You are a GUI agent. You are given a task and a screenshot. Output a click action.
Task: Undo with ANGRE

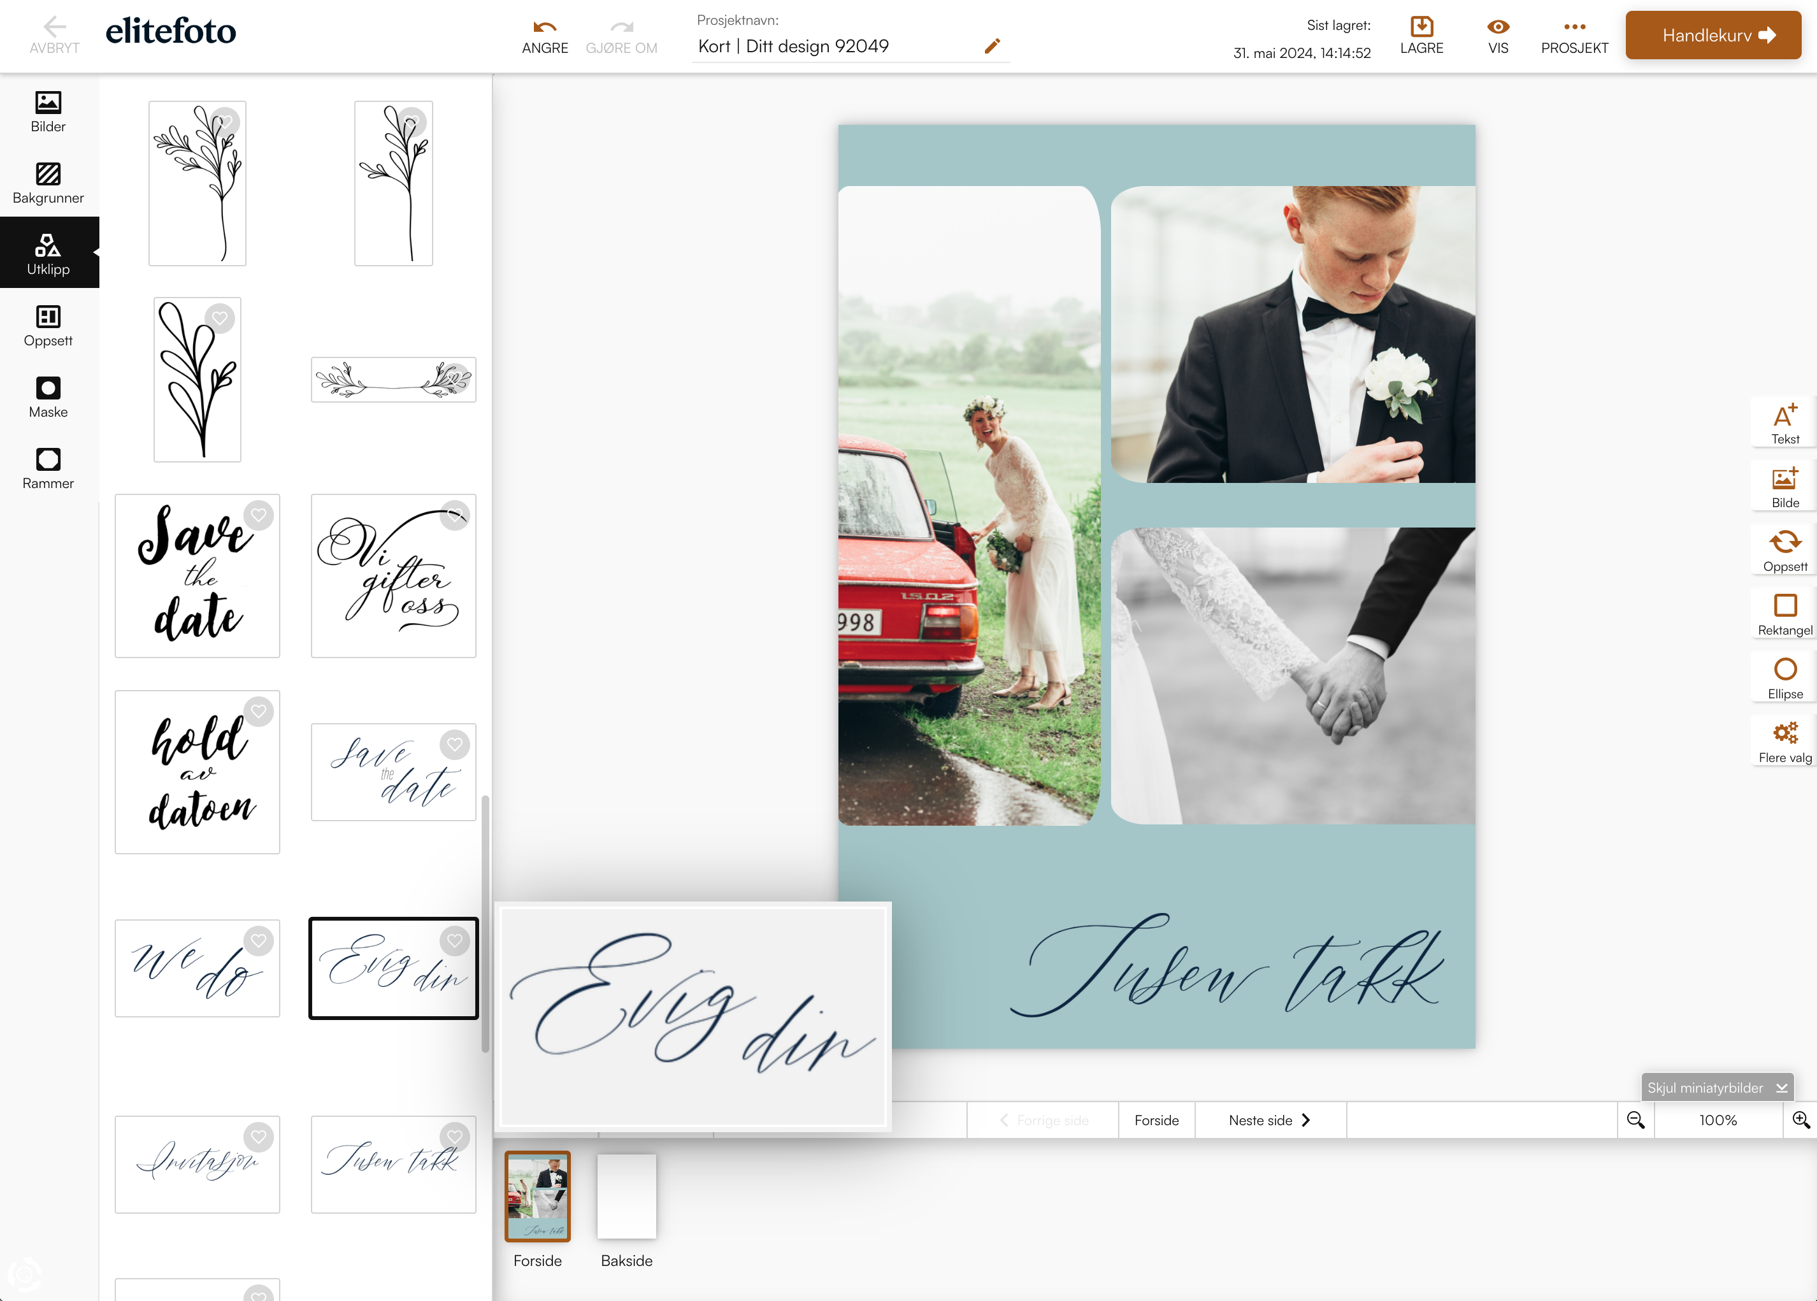[545, 37]
